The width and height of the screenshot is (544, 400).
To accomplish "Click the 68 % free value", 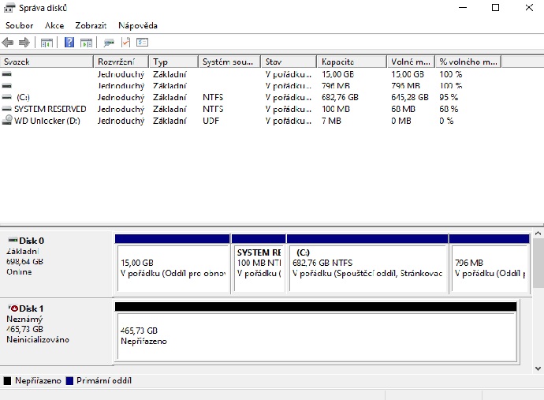I will click(449, 109).
